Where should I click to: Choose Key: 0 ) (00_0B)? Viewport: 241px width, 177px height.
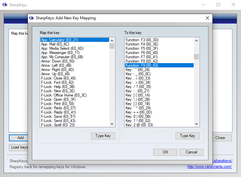(159, 116)
